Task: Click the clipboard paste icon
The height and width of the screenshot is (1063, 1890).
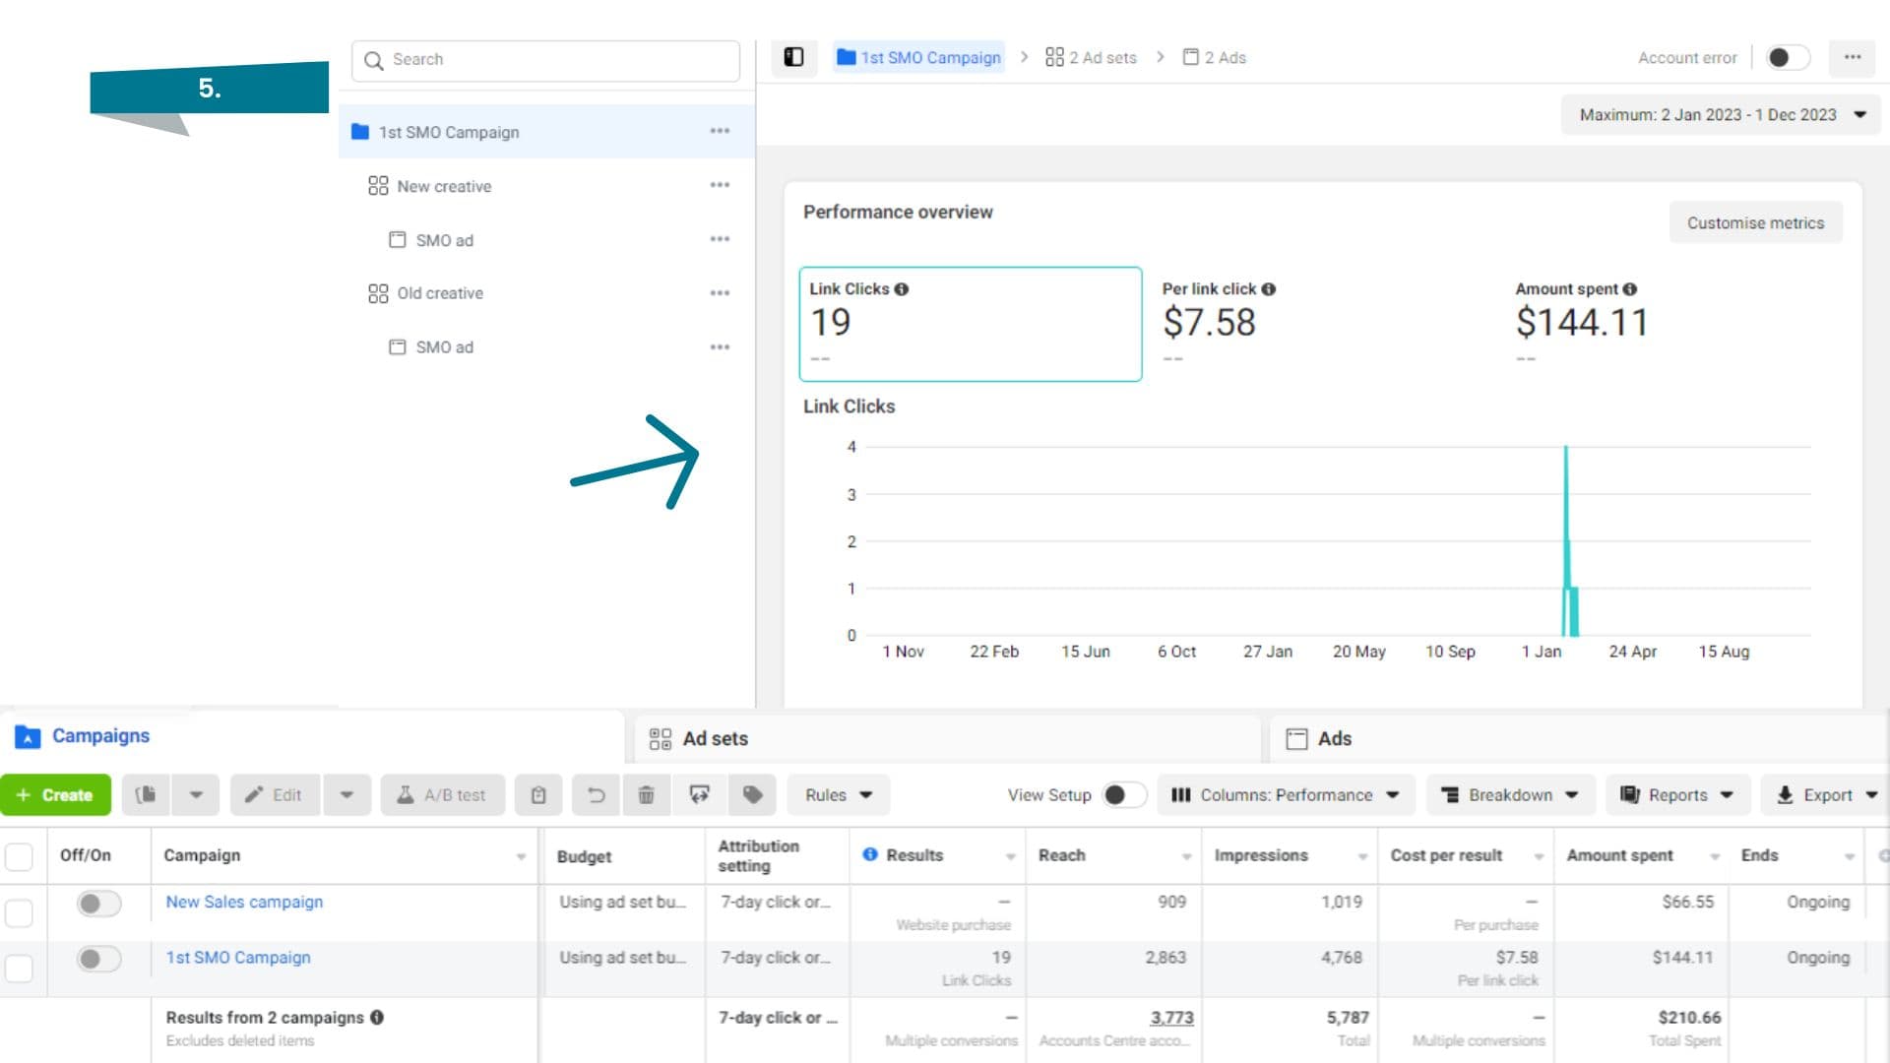Action: [537, 794]
